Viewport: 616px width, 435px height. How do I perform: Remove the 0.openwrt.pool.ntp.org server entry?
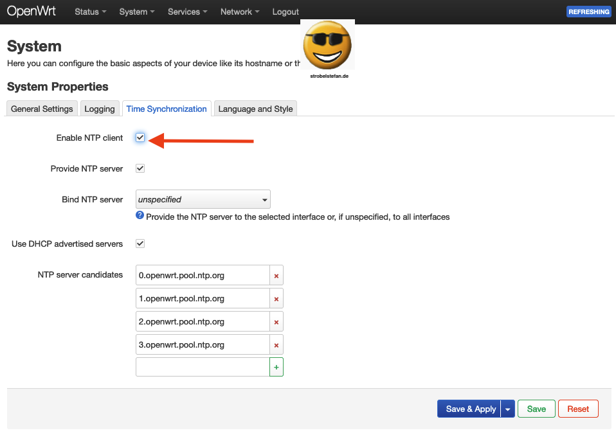(x=276, y=276)
